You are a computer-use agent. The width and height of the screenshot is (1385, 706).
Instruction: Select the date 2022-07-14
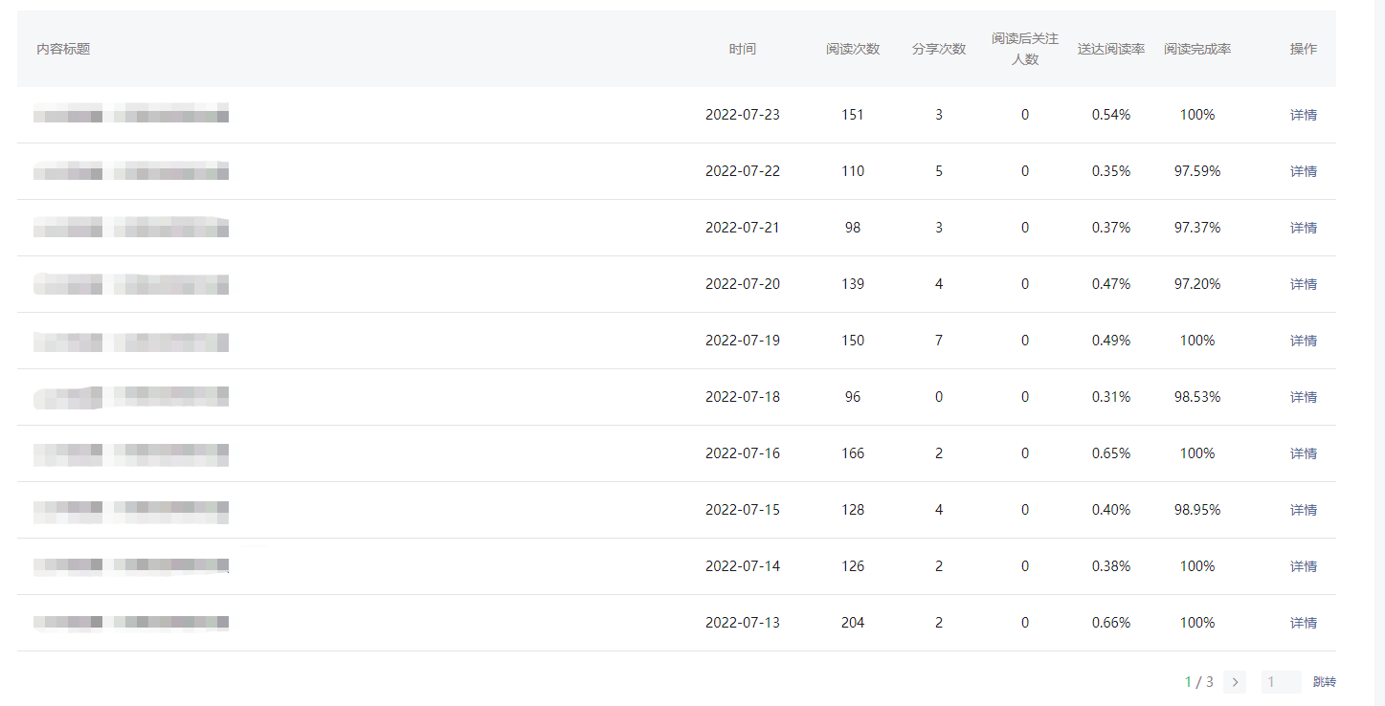tap(743, 566)
